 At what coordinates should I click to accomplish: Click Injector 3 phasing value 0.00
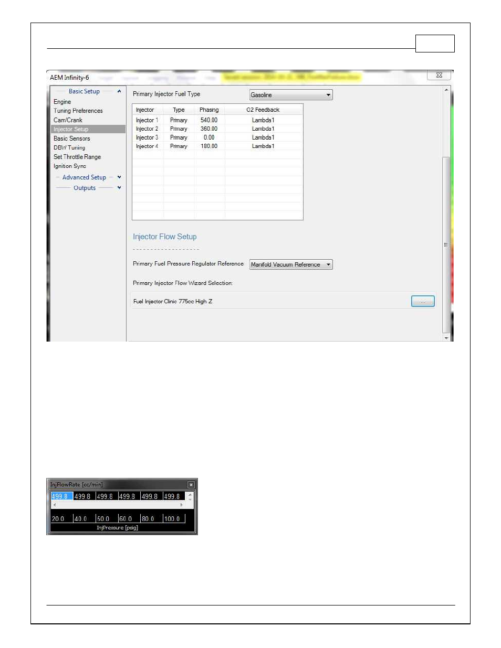[x=209, y=137]
